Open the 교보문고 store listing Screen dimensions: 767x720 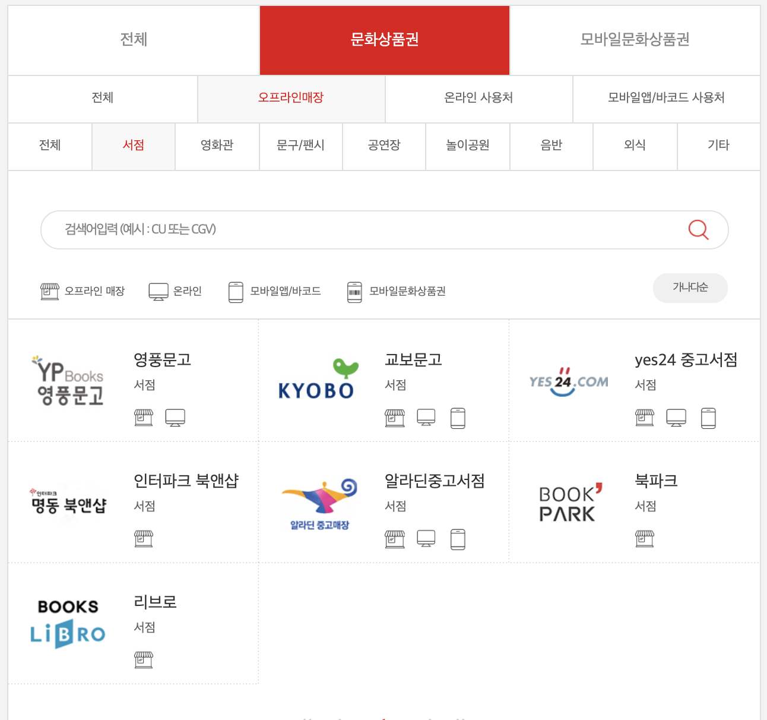413,359
